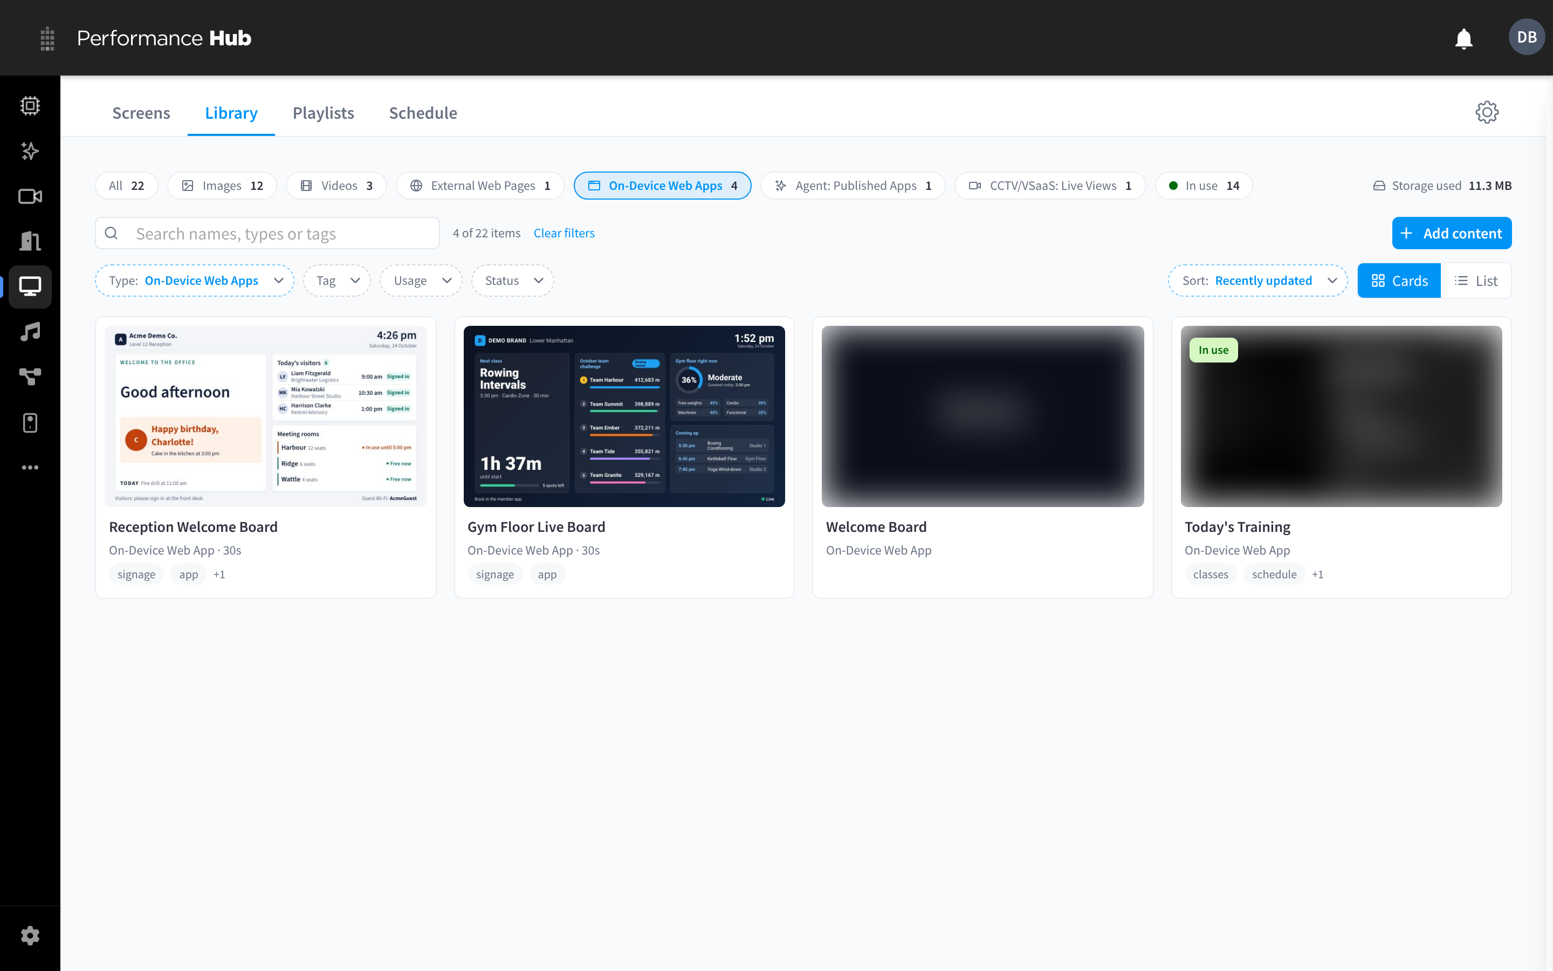Toggle the Images 12 filter chip
The height and width of the screenshot is (971, 1553).
tap(222, 186)
